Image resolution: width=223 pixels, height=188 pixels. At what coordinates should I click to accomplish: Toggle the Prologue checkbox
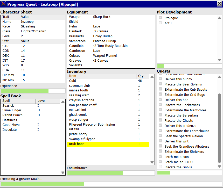click(x=161, y=18)
